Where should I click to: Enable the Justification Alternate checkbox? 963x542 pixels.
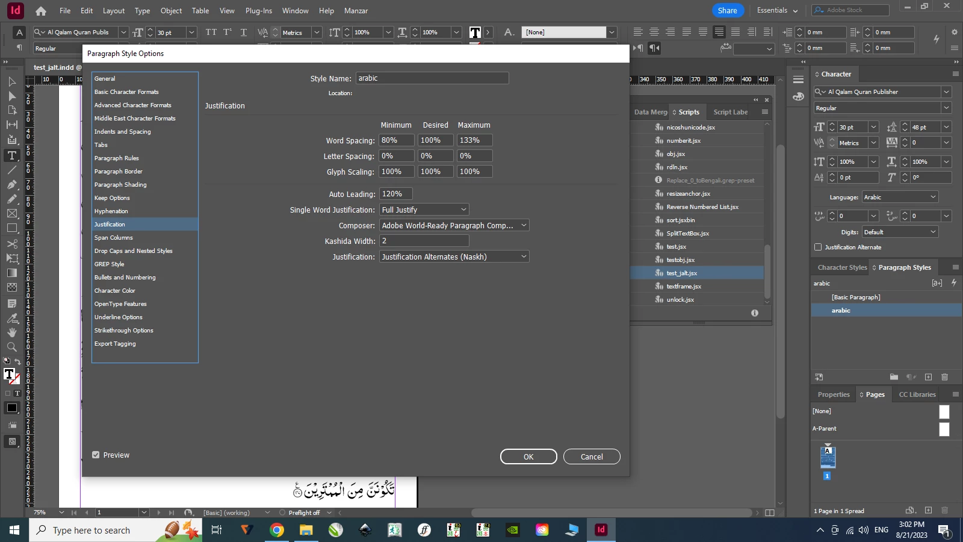pyautogui.click(x=818, y=247)
